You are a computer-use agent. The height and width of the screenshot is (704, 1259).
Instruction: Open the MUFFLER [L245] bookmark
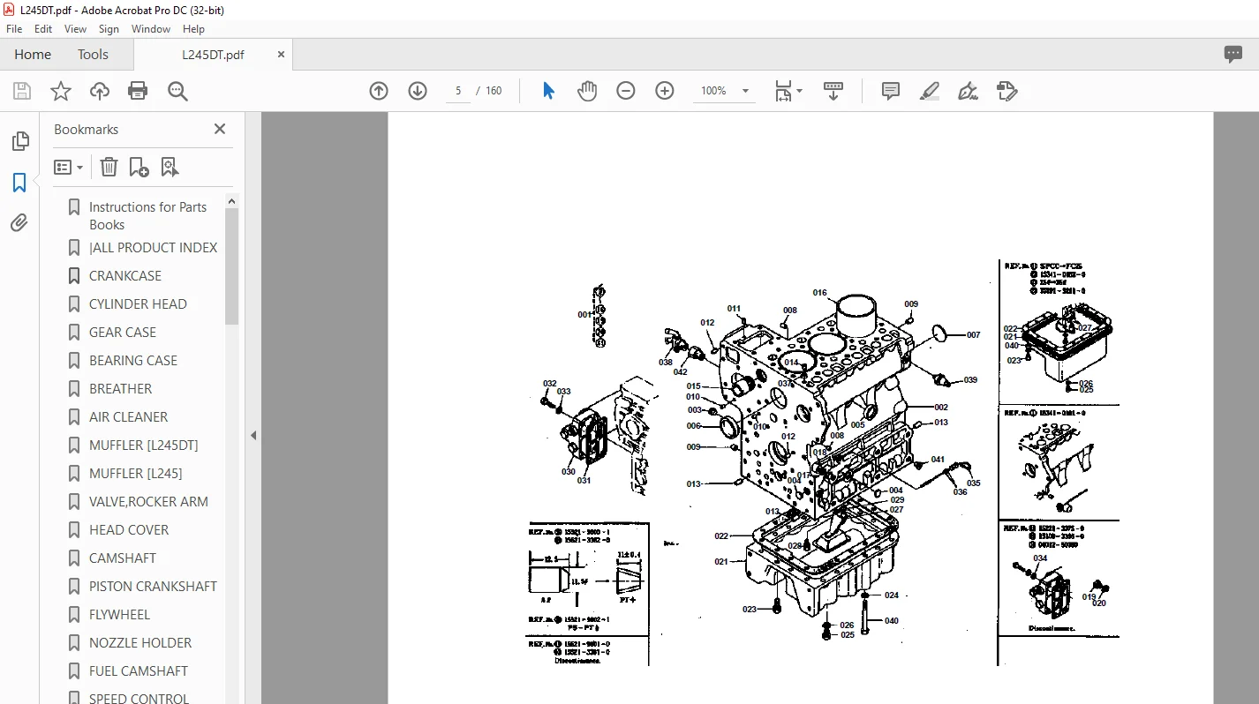click(135, 474)
